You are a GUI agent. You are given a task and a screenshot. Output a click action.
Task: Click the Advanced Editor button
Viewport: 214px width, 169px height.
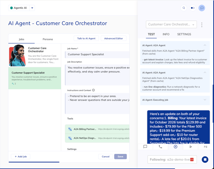click(114, 38)
